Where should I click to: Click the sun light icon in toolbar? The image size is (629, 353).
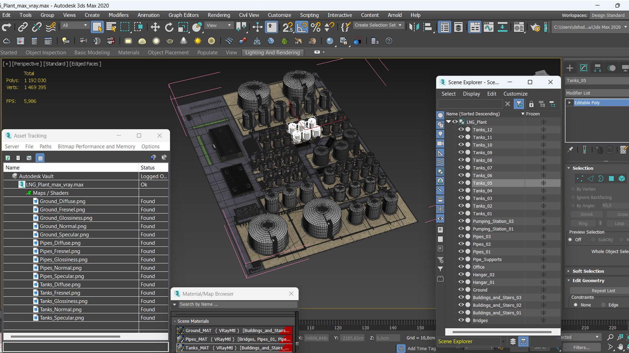(198, 41)
